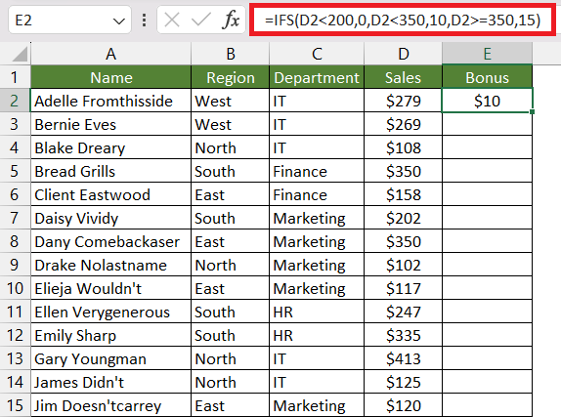Click the IFS formula in formula bar
561x417 pixels.
403,21
